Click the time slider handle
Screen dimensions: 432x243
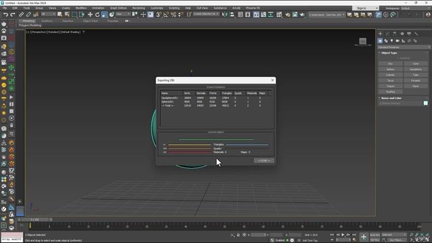(34, 219)
